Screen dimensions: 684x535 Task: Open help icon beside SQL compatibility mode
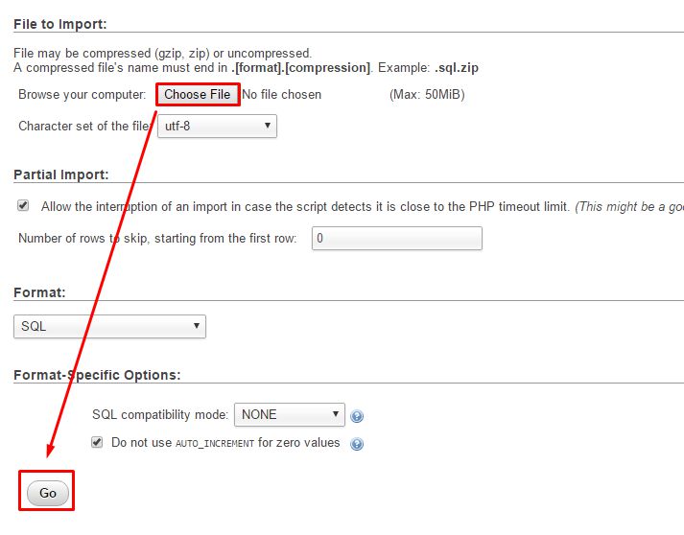coord(357,416)
